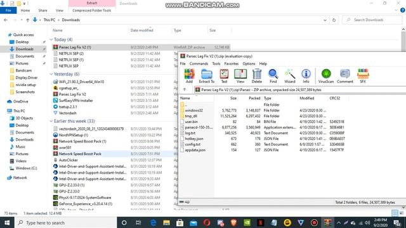Sort archive list by CRC32 column

tap(334, 98)
